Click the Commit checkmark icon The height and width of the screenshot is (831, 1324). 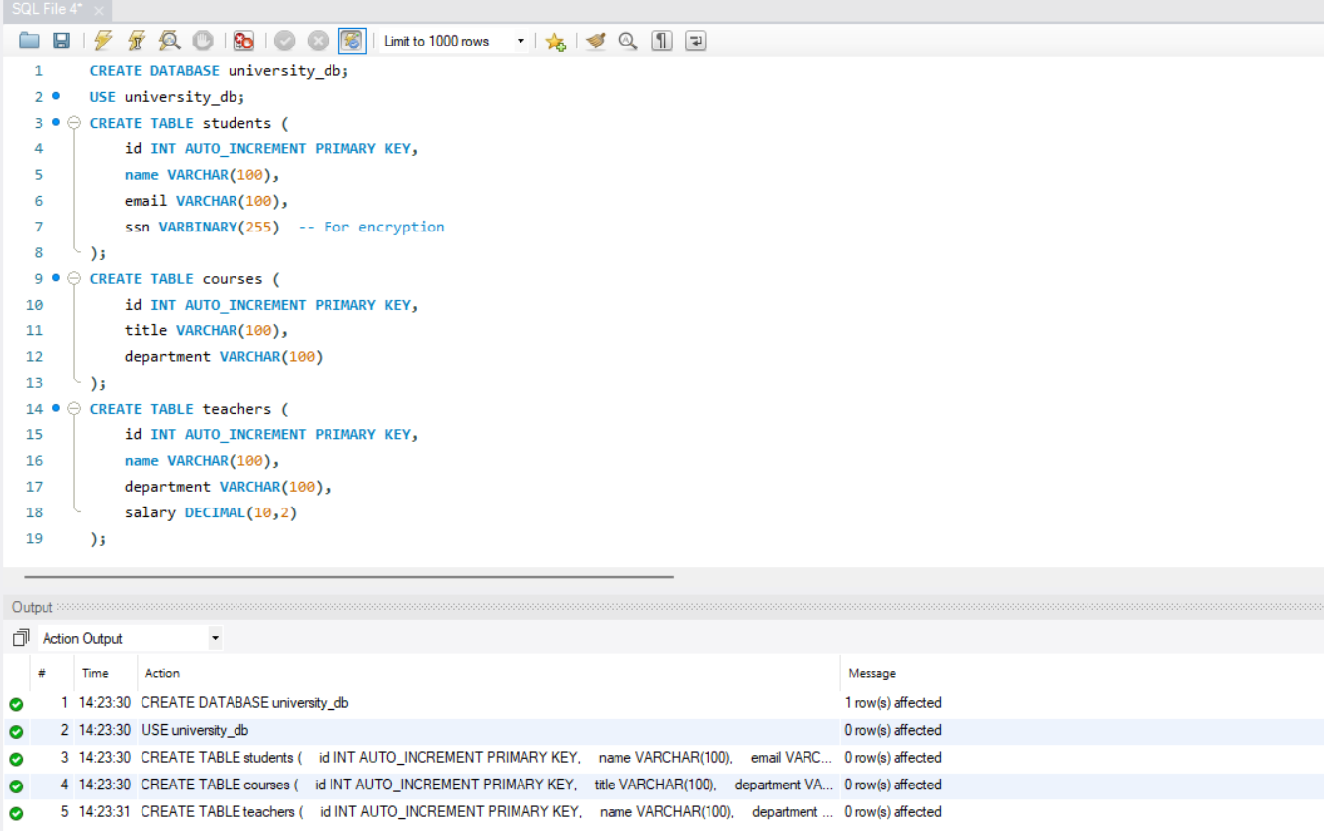285,41
